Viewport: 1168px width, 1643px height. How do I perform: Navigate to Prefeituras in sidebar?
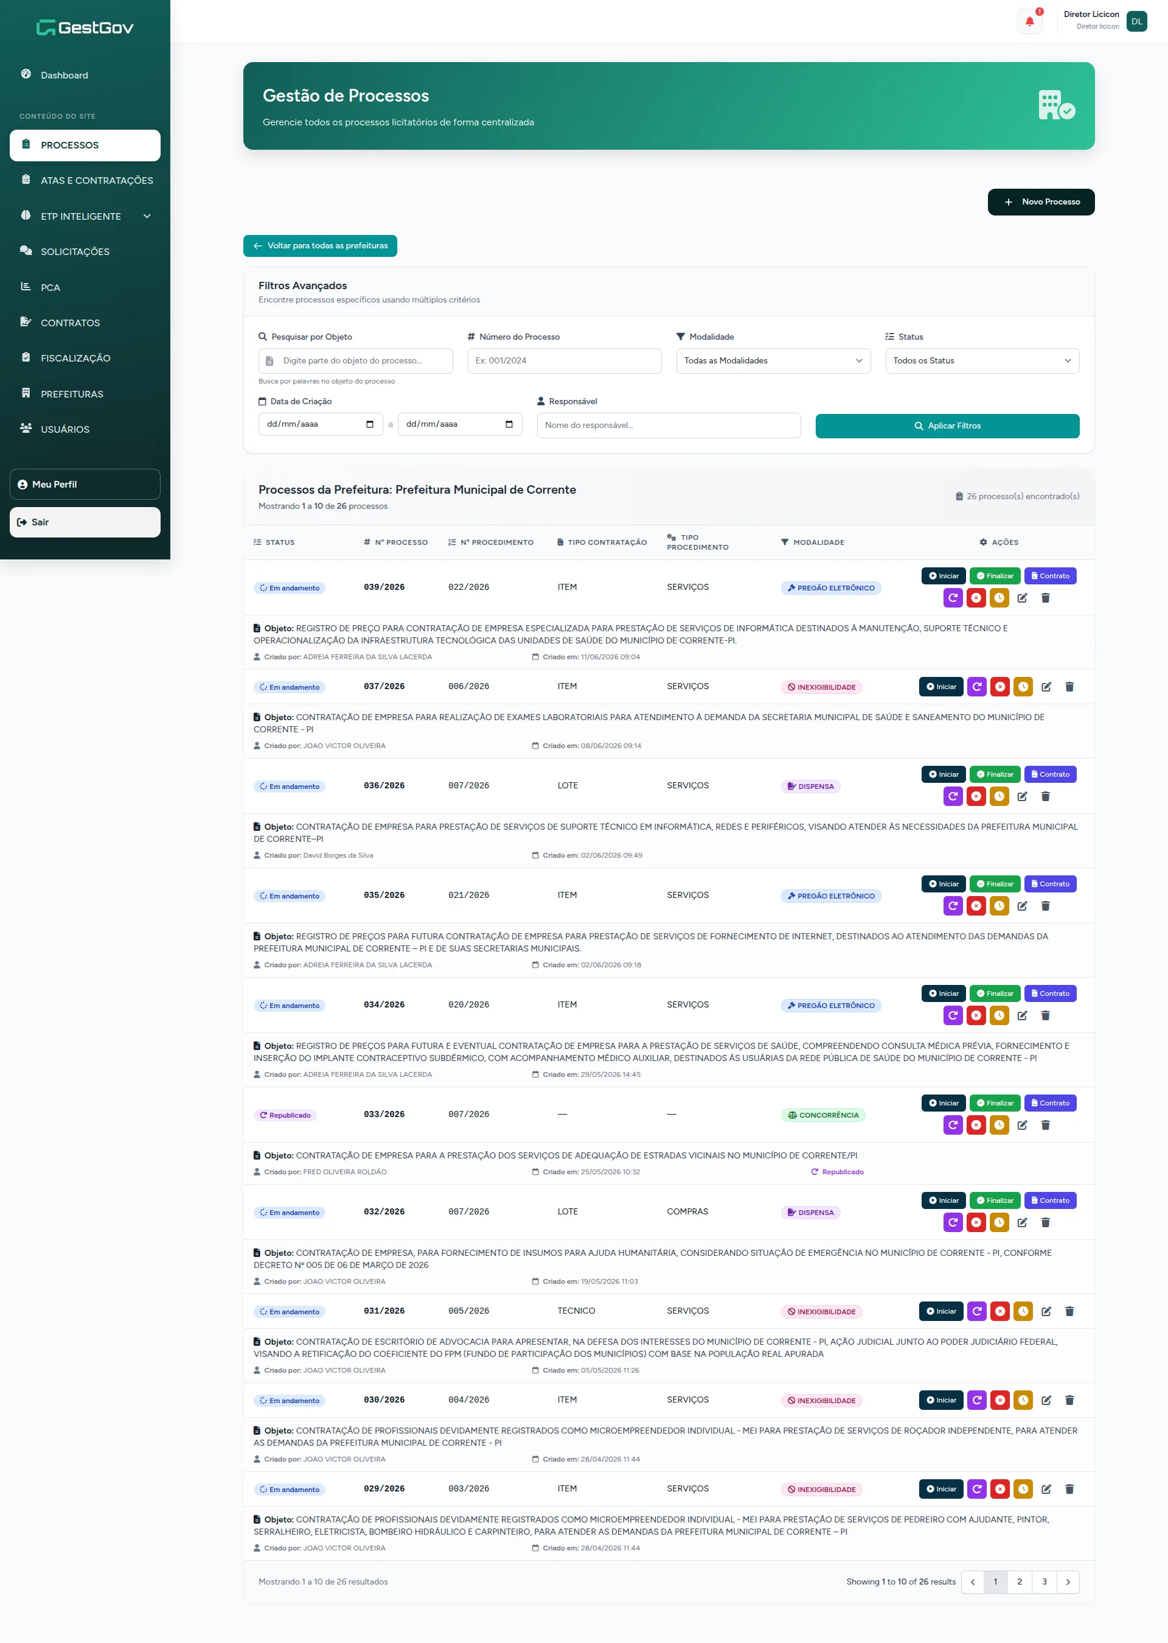(x=85, y=394)
